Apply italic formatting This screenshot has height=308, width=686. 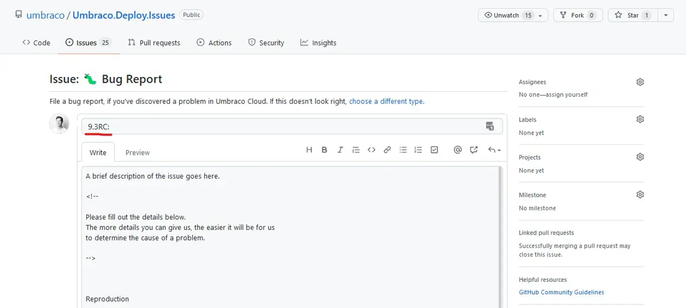tap(340, 149)
